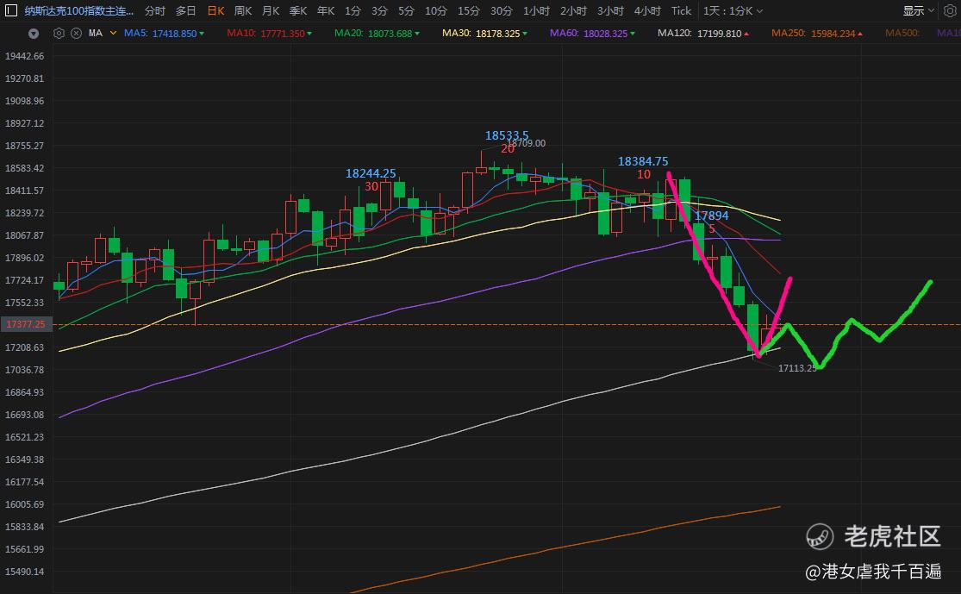Click the low label 17113.25

[x=796, y=368]
